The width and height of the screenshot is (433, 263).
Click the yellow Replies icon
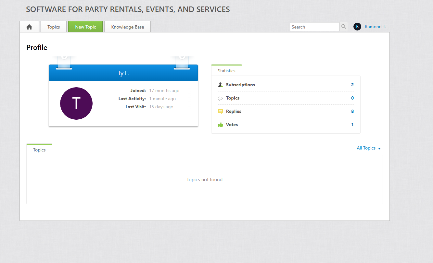coord(221,112)
